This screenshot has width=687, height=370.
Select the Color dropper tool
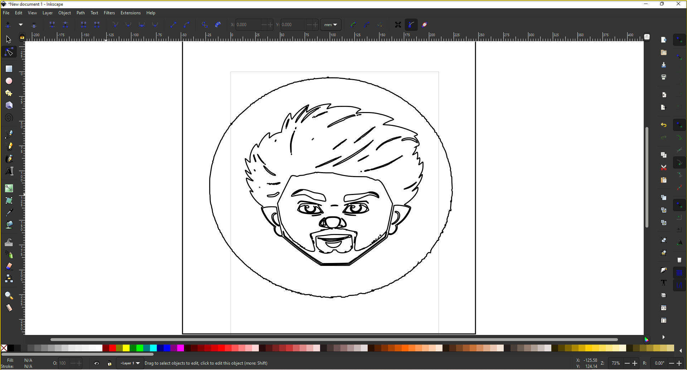pos(9,213)
